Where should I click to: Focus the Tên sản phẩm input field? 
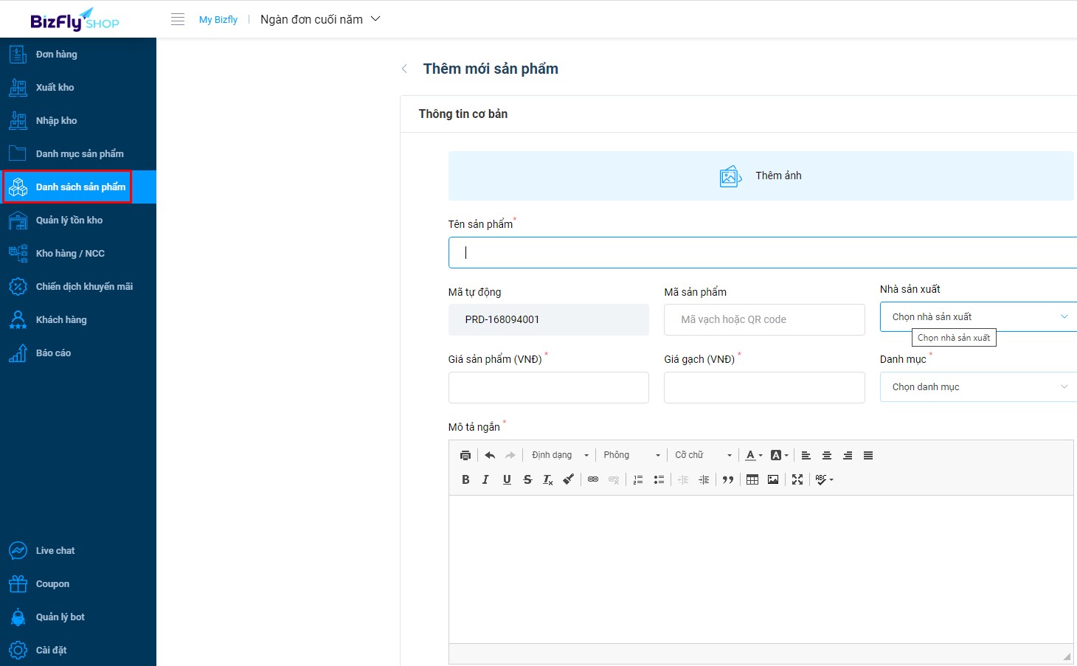tap(763, 252)
